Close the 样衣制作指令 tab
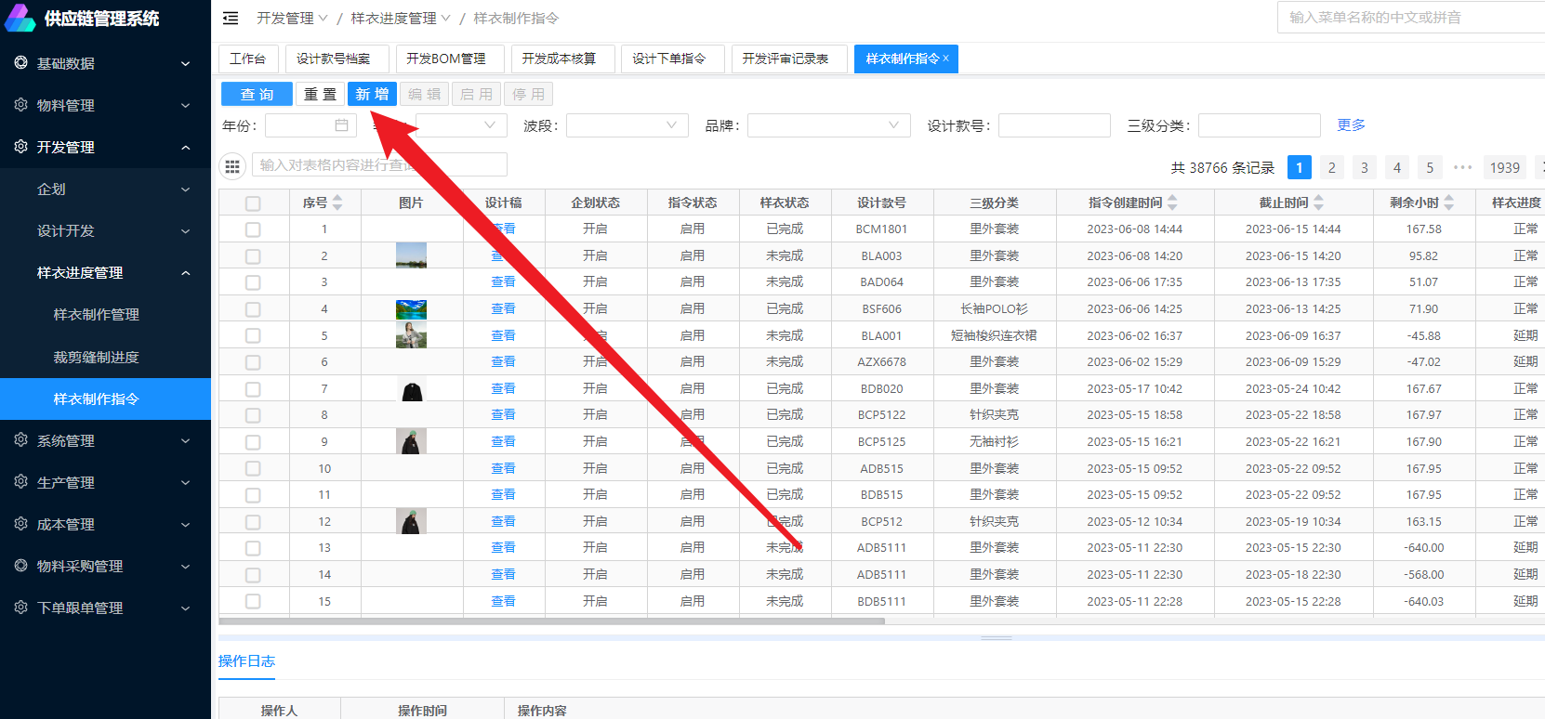The image size is (1545, 719). [x=946, y=59]
